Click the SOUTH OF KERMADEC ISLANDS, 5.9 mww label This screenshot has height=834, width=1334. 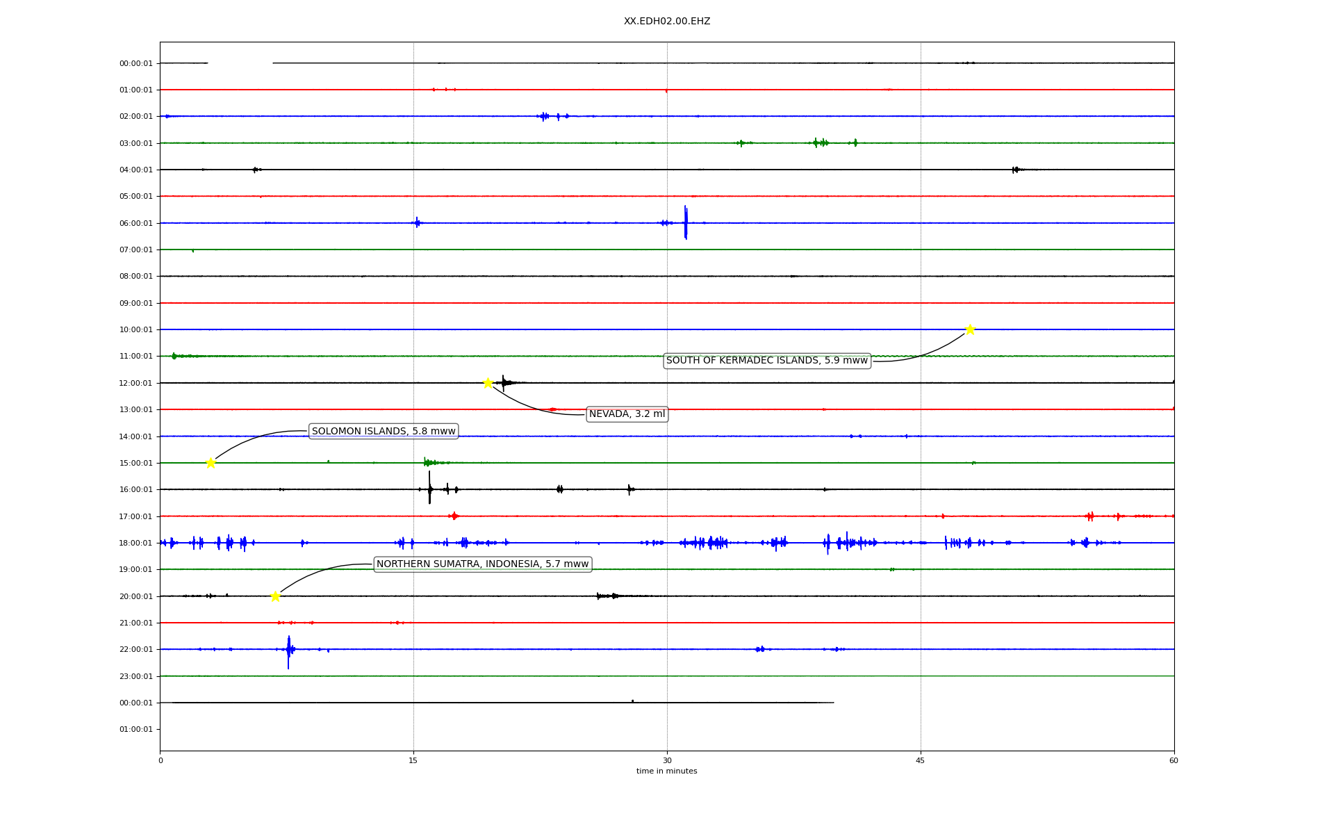click(x=766, y=361)
